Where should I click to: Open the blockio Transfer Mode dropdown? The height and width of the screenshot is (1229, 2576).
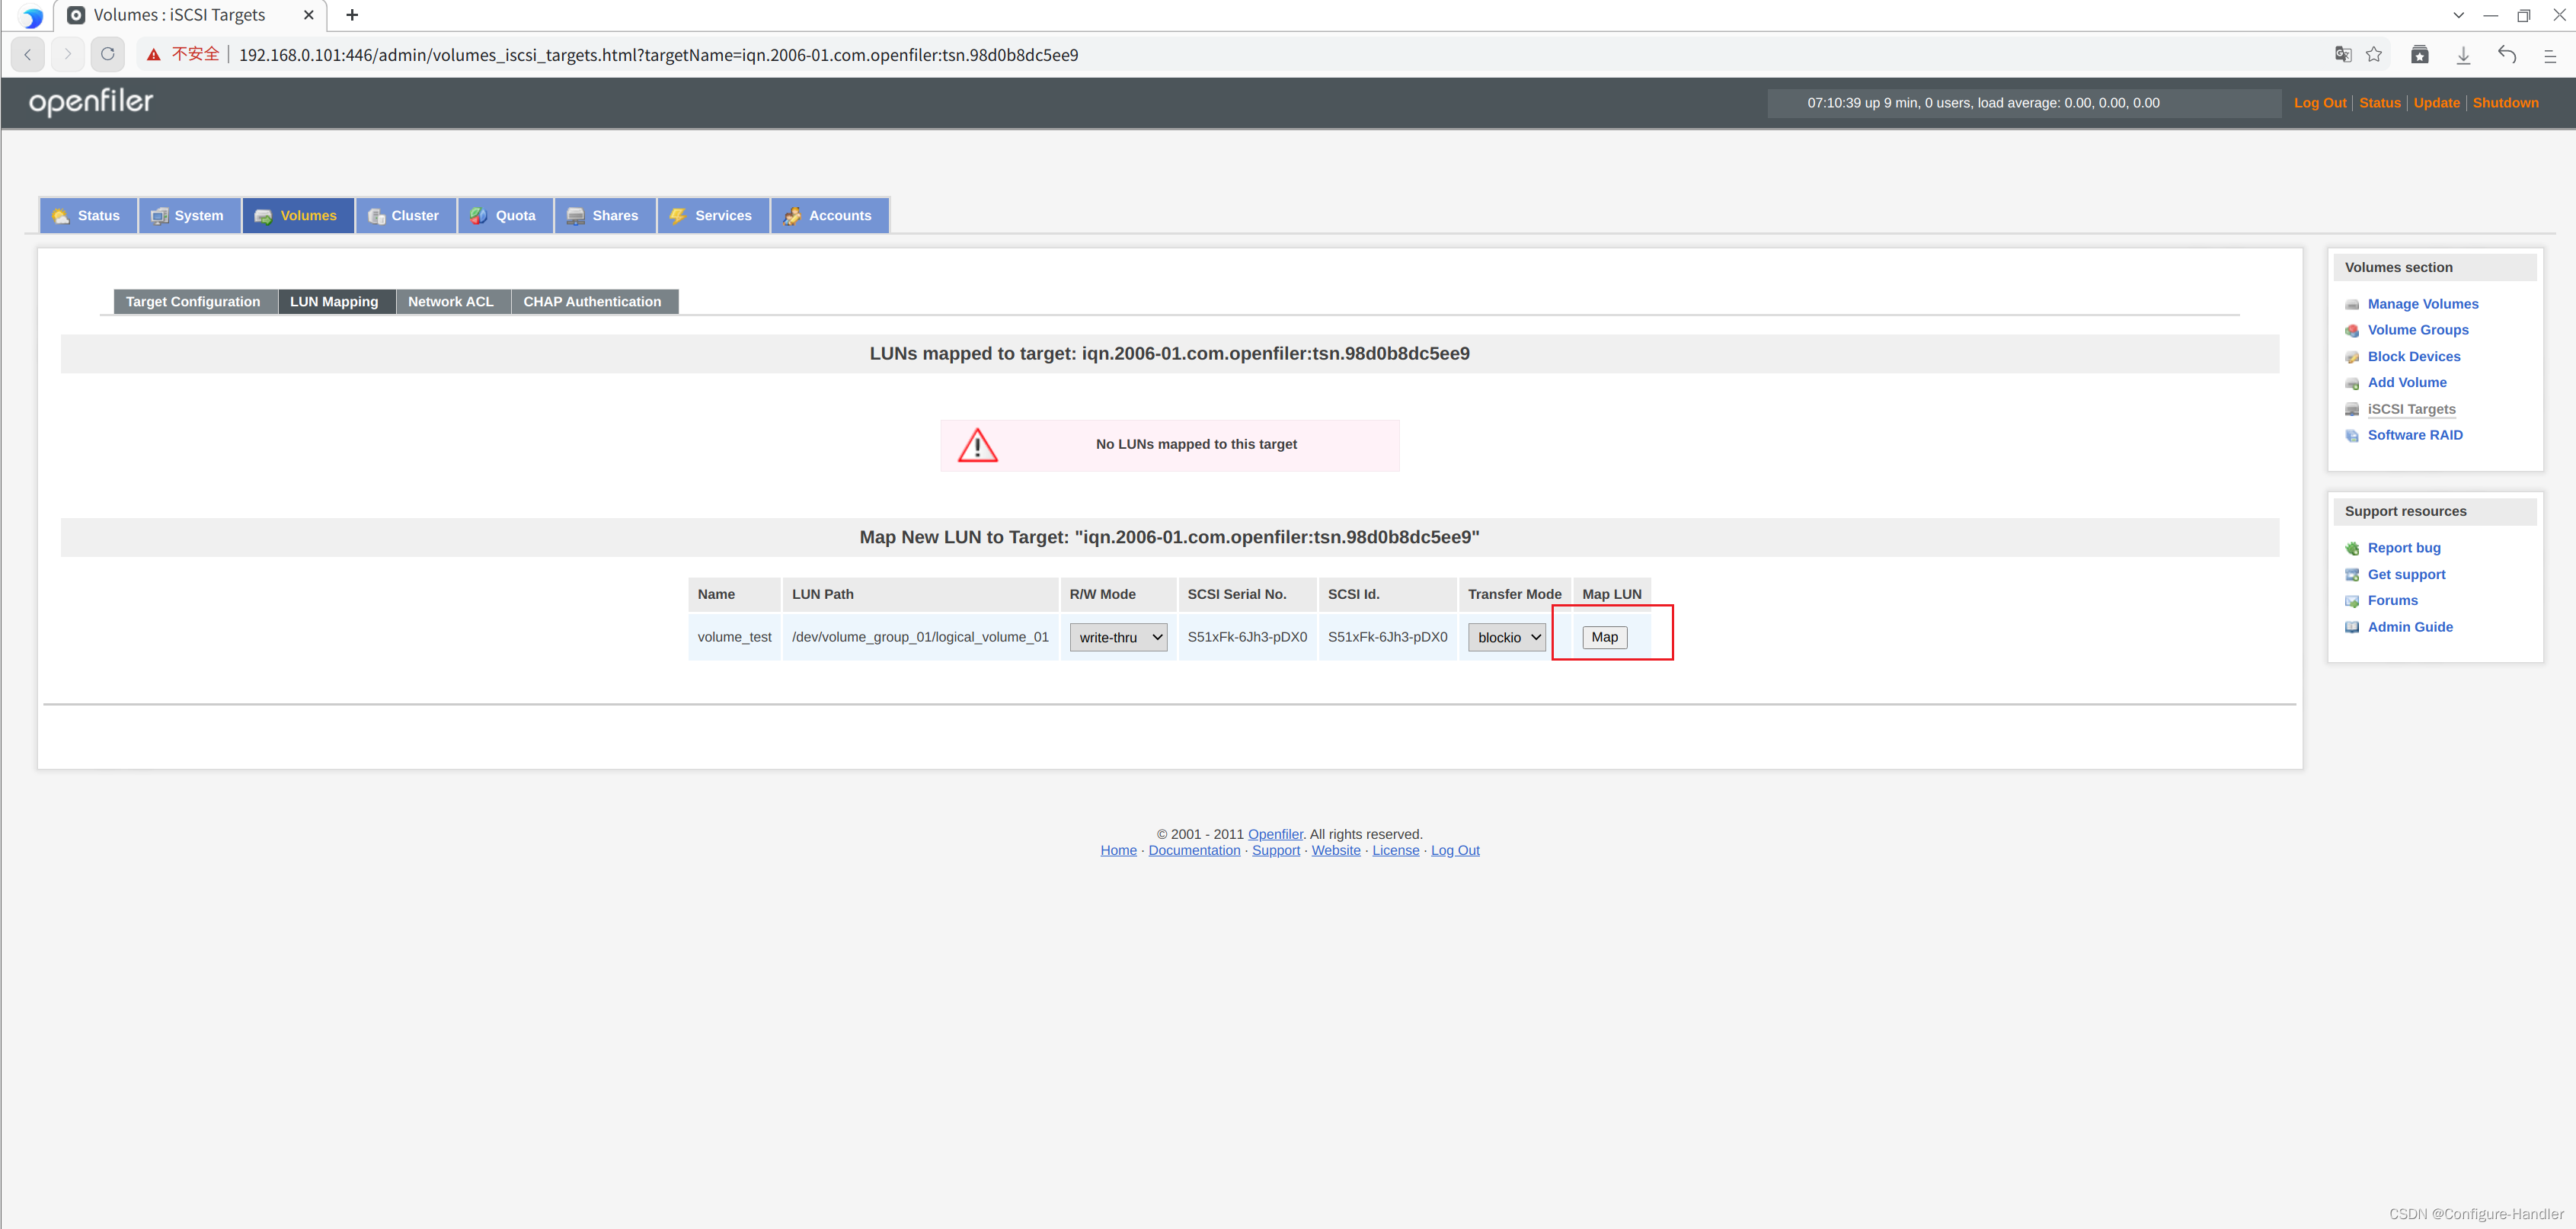coord(1506,637)
